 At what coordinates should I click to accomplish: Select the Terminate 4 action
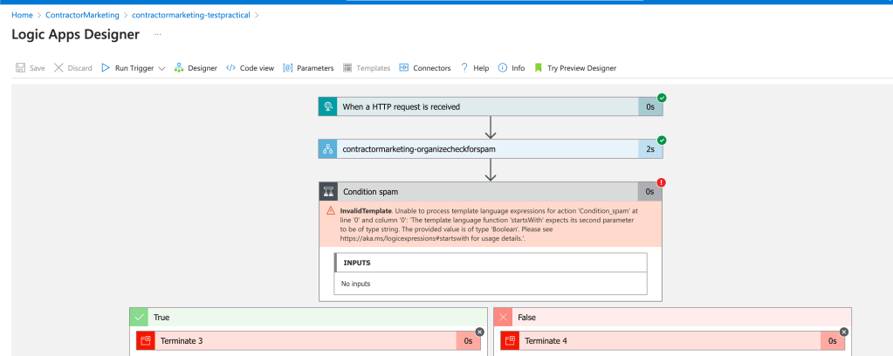coord(673,340)
